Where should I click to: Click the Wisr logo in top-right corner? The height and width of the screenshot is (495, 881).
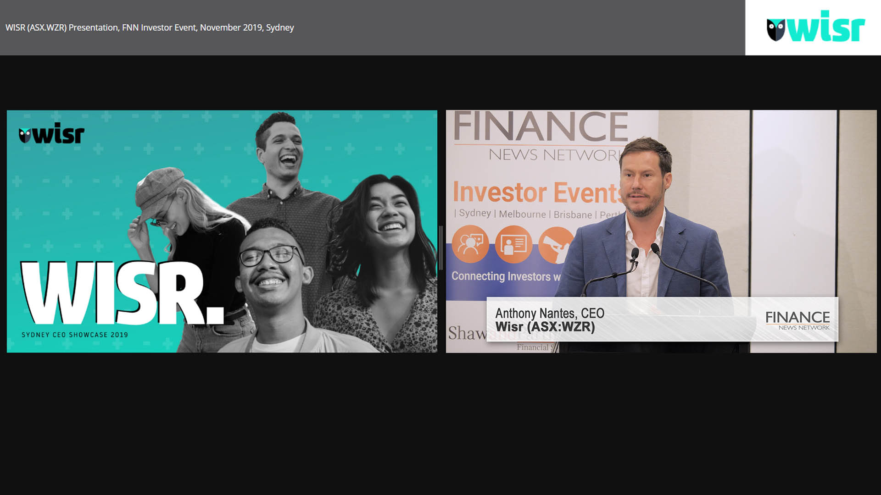point(815,27)
